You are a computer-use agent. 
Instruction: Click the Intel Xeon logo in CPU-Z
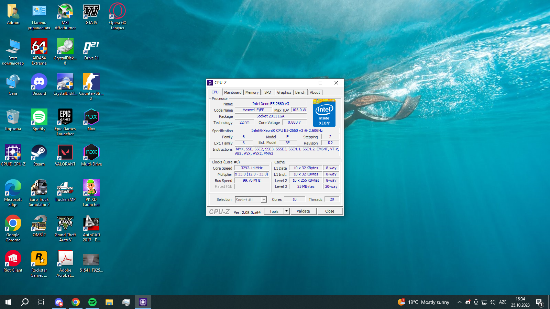[x=324, y=113]
